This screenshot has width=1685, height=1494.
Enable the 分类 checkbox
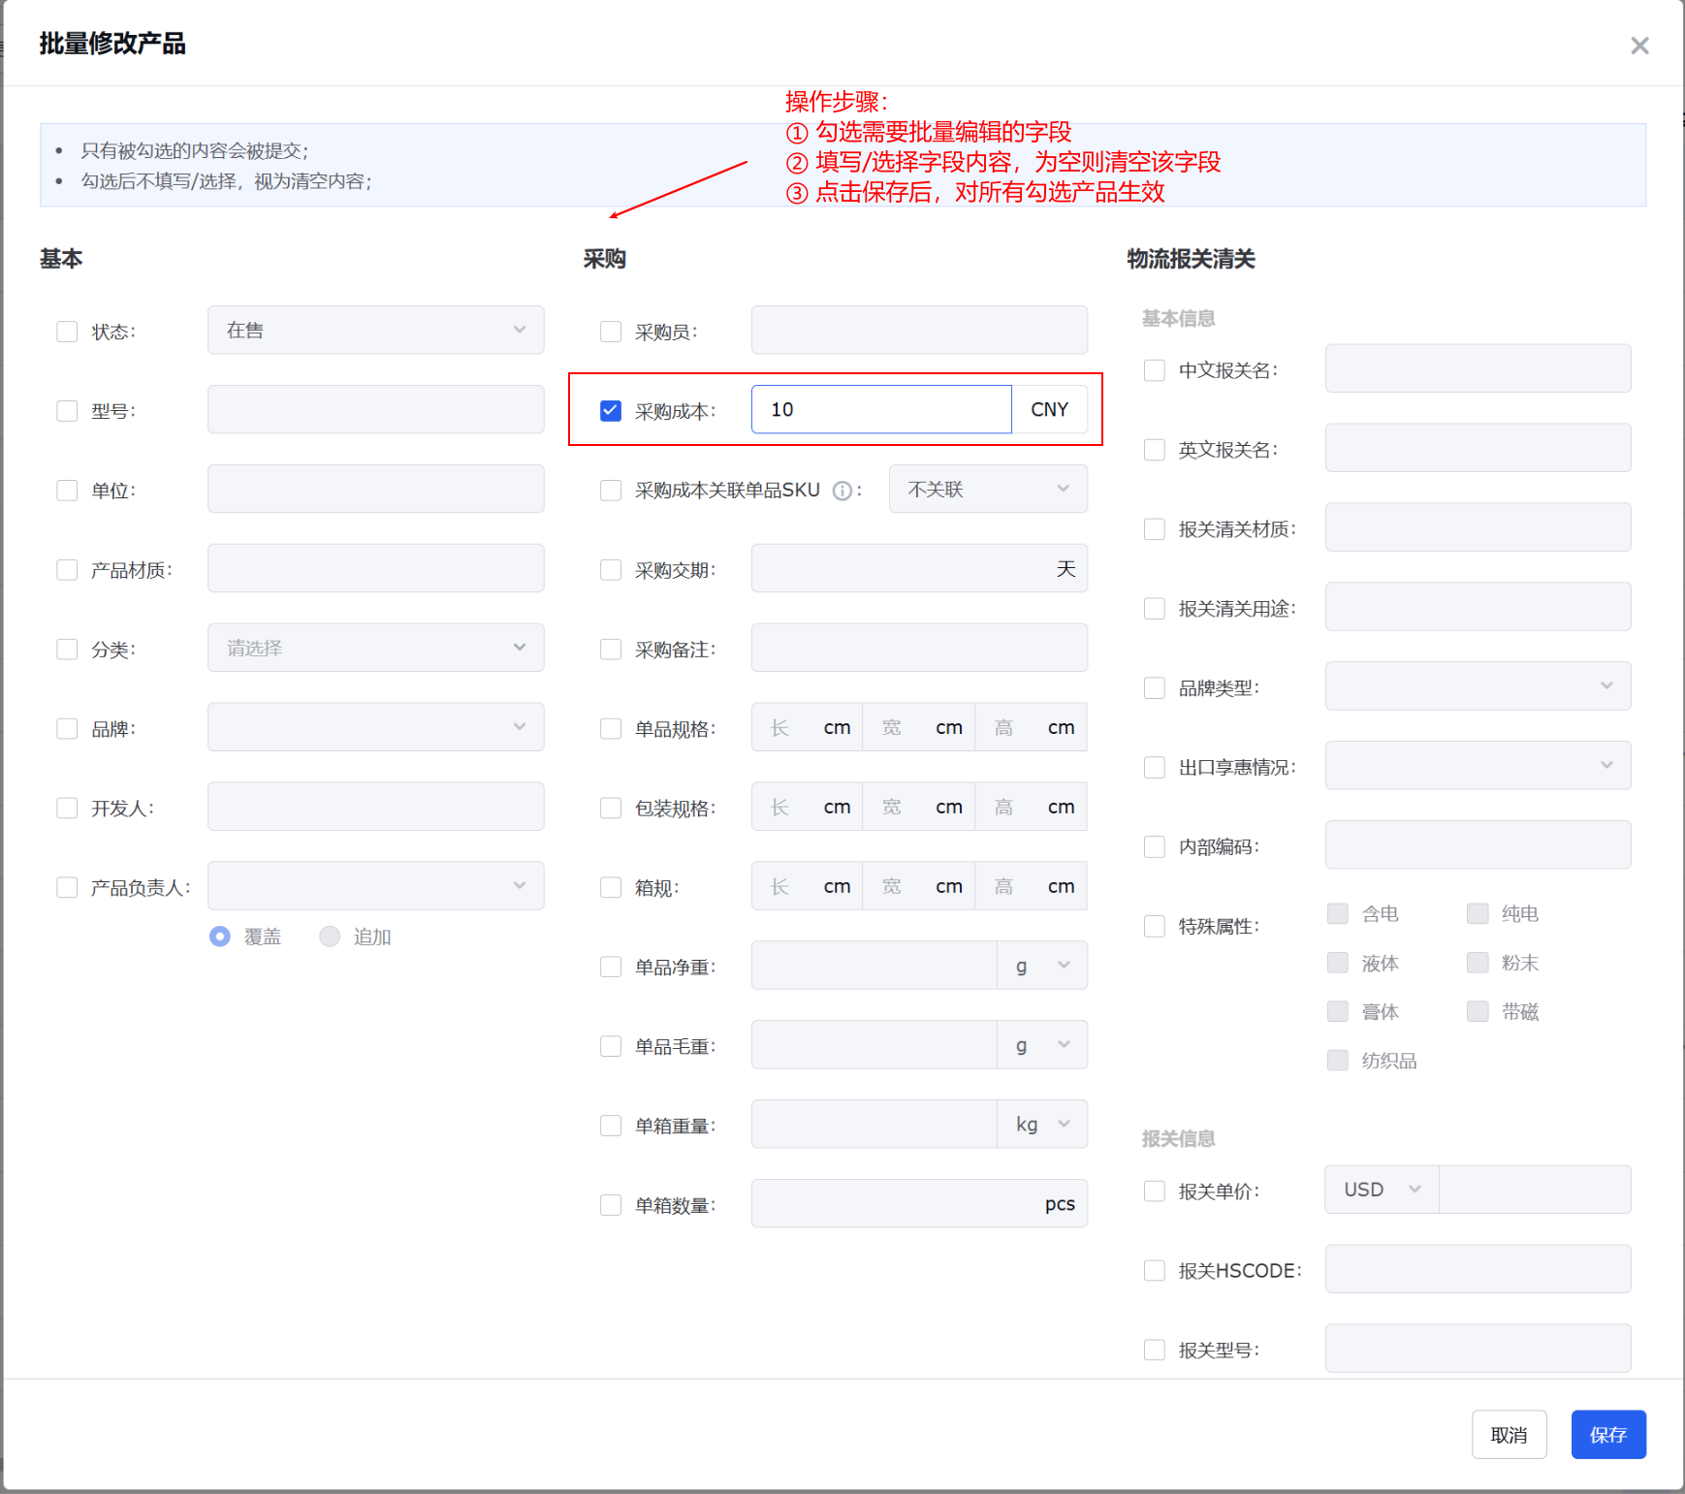[x=67, y=650]
